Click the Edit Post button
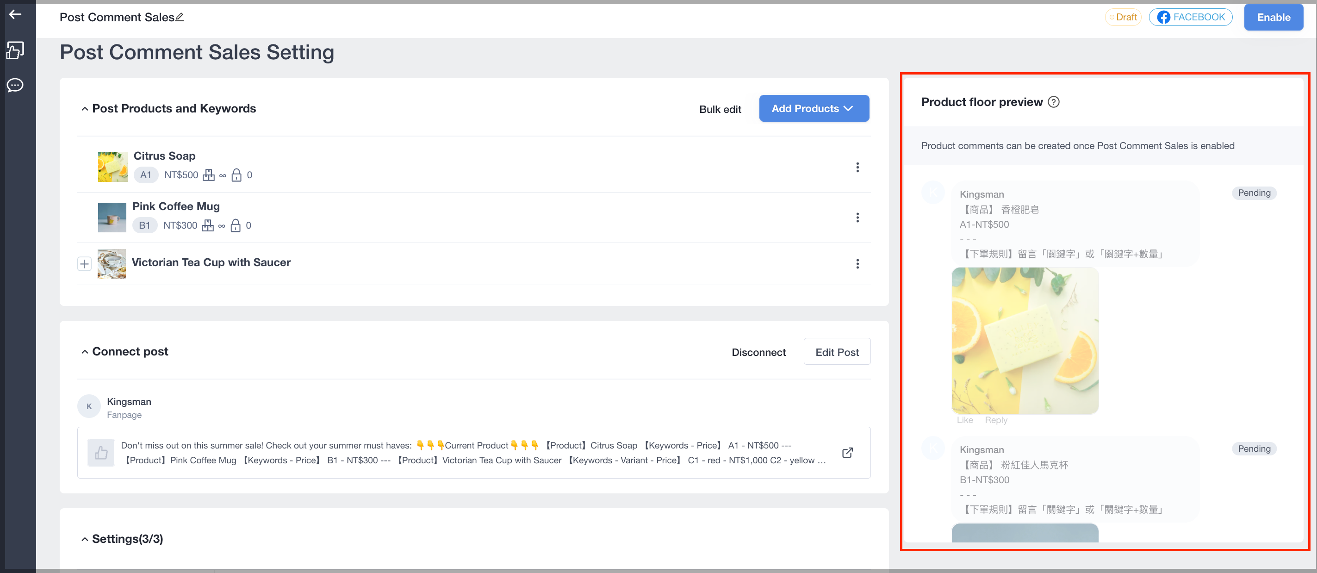Viewport: 1317px width, 573px height. coord(837,352)
